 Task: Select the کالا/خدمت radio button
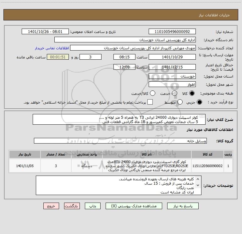152,93
